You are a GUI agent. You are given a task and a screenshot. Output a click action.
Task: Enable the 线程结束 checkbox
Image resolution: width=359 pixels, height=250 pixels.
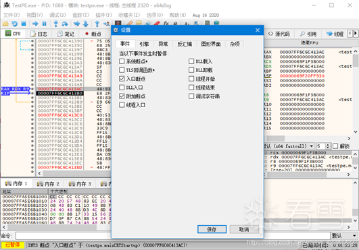(x=191, y=88)
